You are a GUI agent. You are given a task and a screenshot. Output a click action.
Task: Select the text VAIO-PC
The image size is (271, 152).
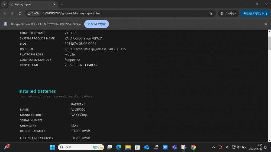tap(71, 33)
